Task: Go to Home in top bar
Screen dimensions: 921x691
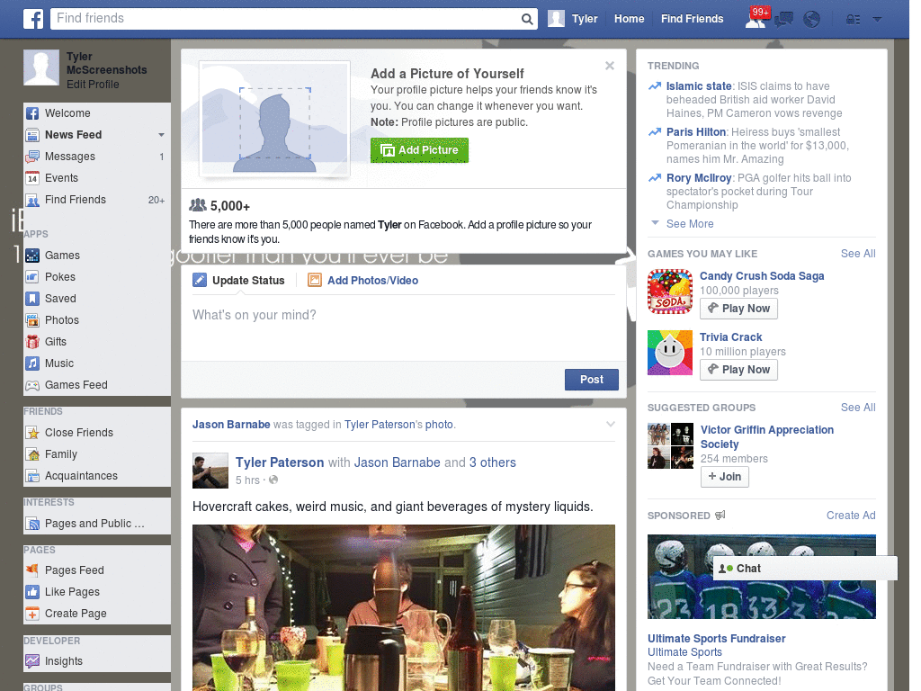Action: (x=629, y=19)
